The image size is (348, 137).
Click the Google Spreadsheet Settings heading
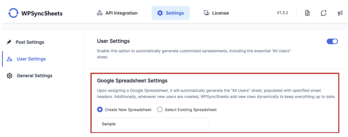pyautogui.click(x=132, y=81)
